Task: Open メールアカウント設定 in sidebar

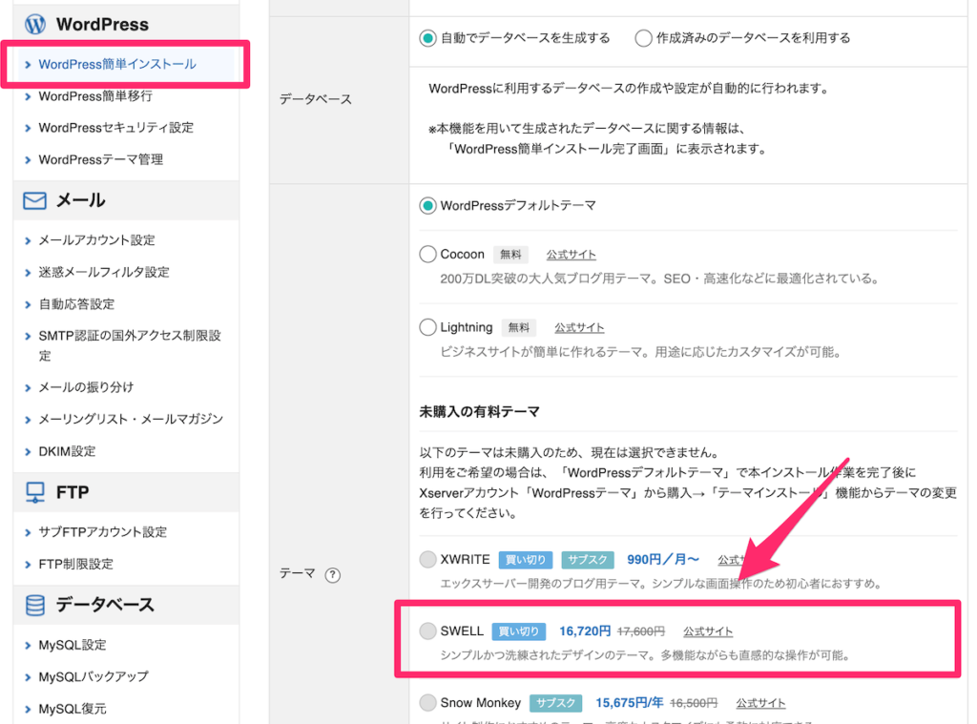Action: pyautogui.click(x=96, y=240)
